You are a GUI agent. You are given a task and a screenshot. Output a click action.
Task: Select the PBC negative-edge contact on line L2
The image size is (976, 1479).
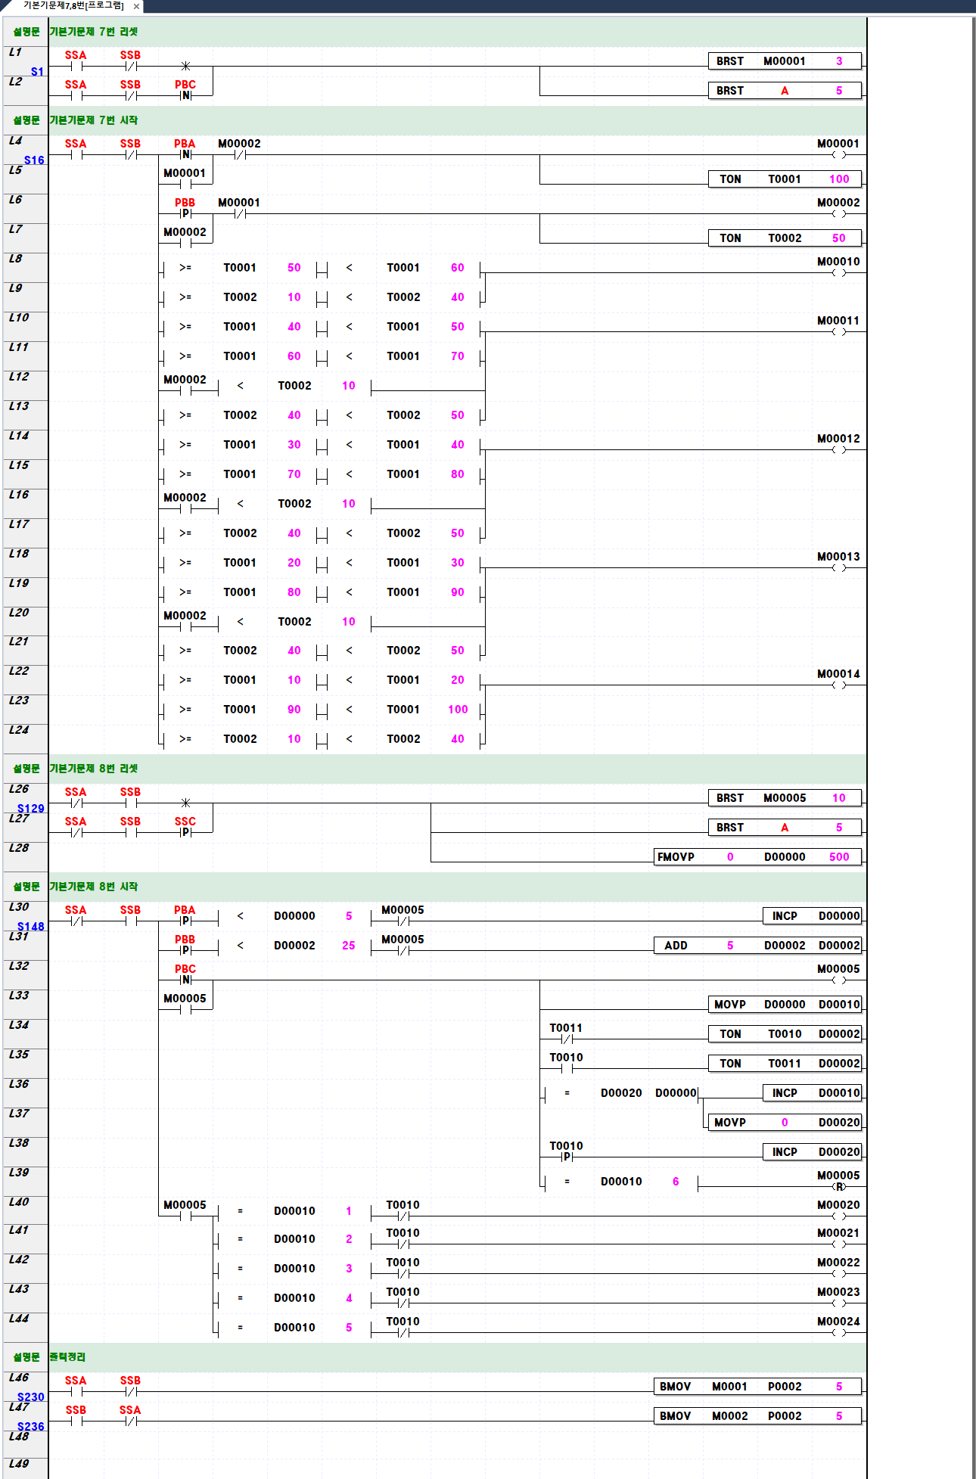tap(185, 95)
